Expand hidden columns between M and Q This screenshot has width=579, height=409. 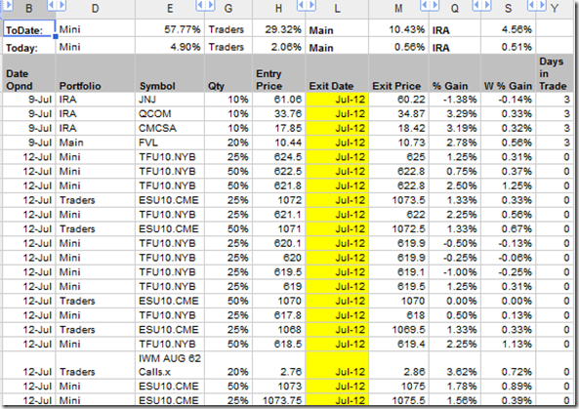pyautogui.click(x=430, y=5)
